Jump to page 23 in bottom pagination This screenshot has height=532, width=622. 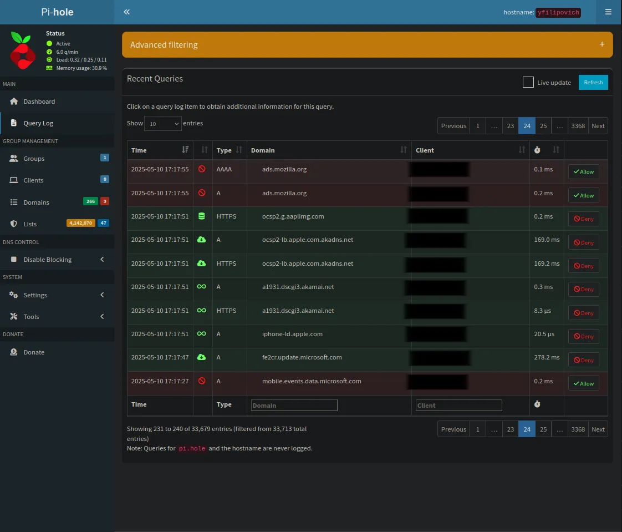point(510,429)
